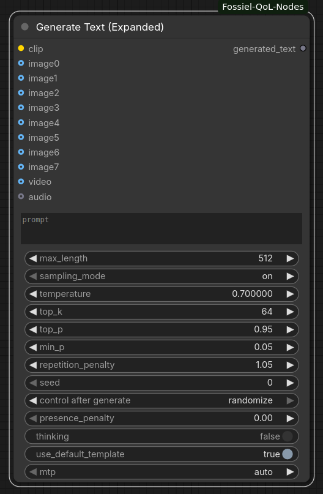Open control after generate dropdown showing randomize
323x494 pixels.
pos(161,400)
